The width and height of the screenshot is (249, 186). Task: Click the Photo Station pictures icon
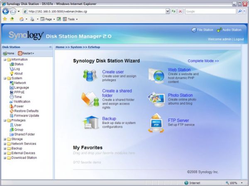(156, 100)
